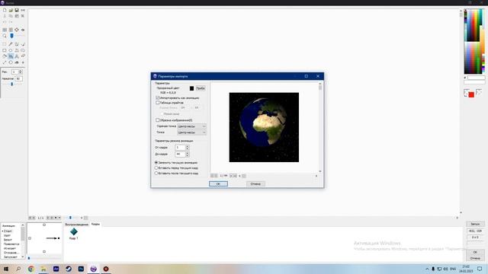Select 'Заменить текущую анимацию' radio option

156,162
